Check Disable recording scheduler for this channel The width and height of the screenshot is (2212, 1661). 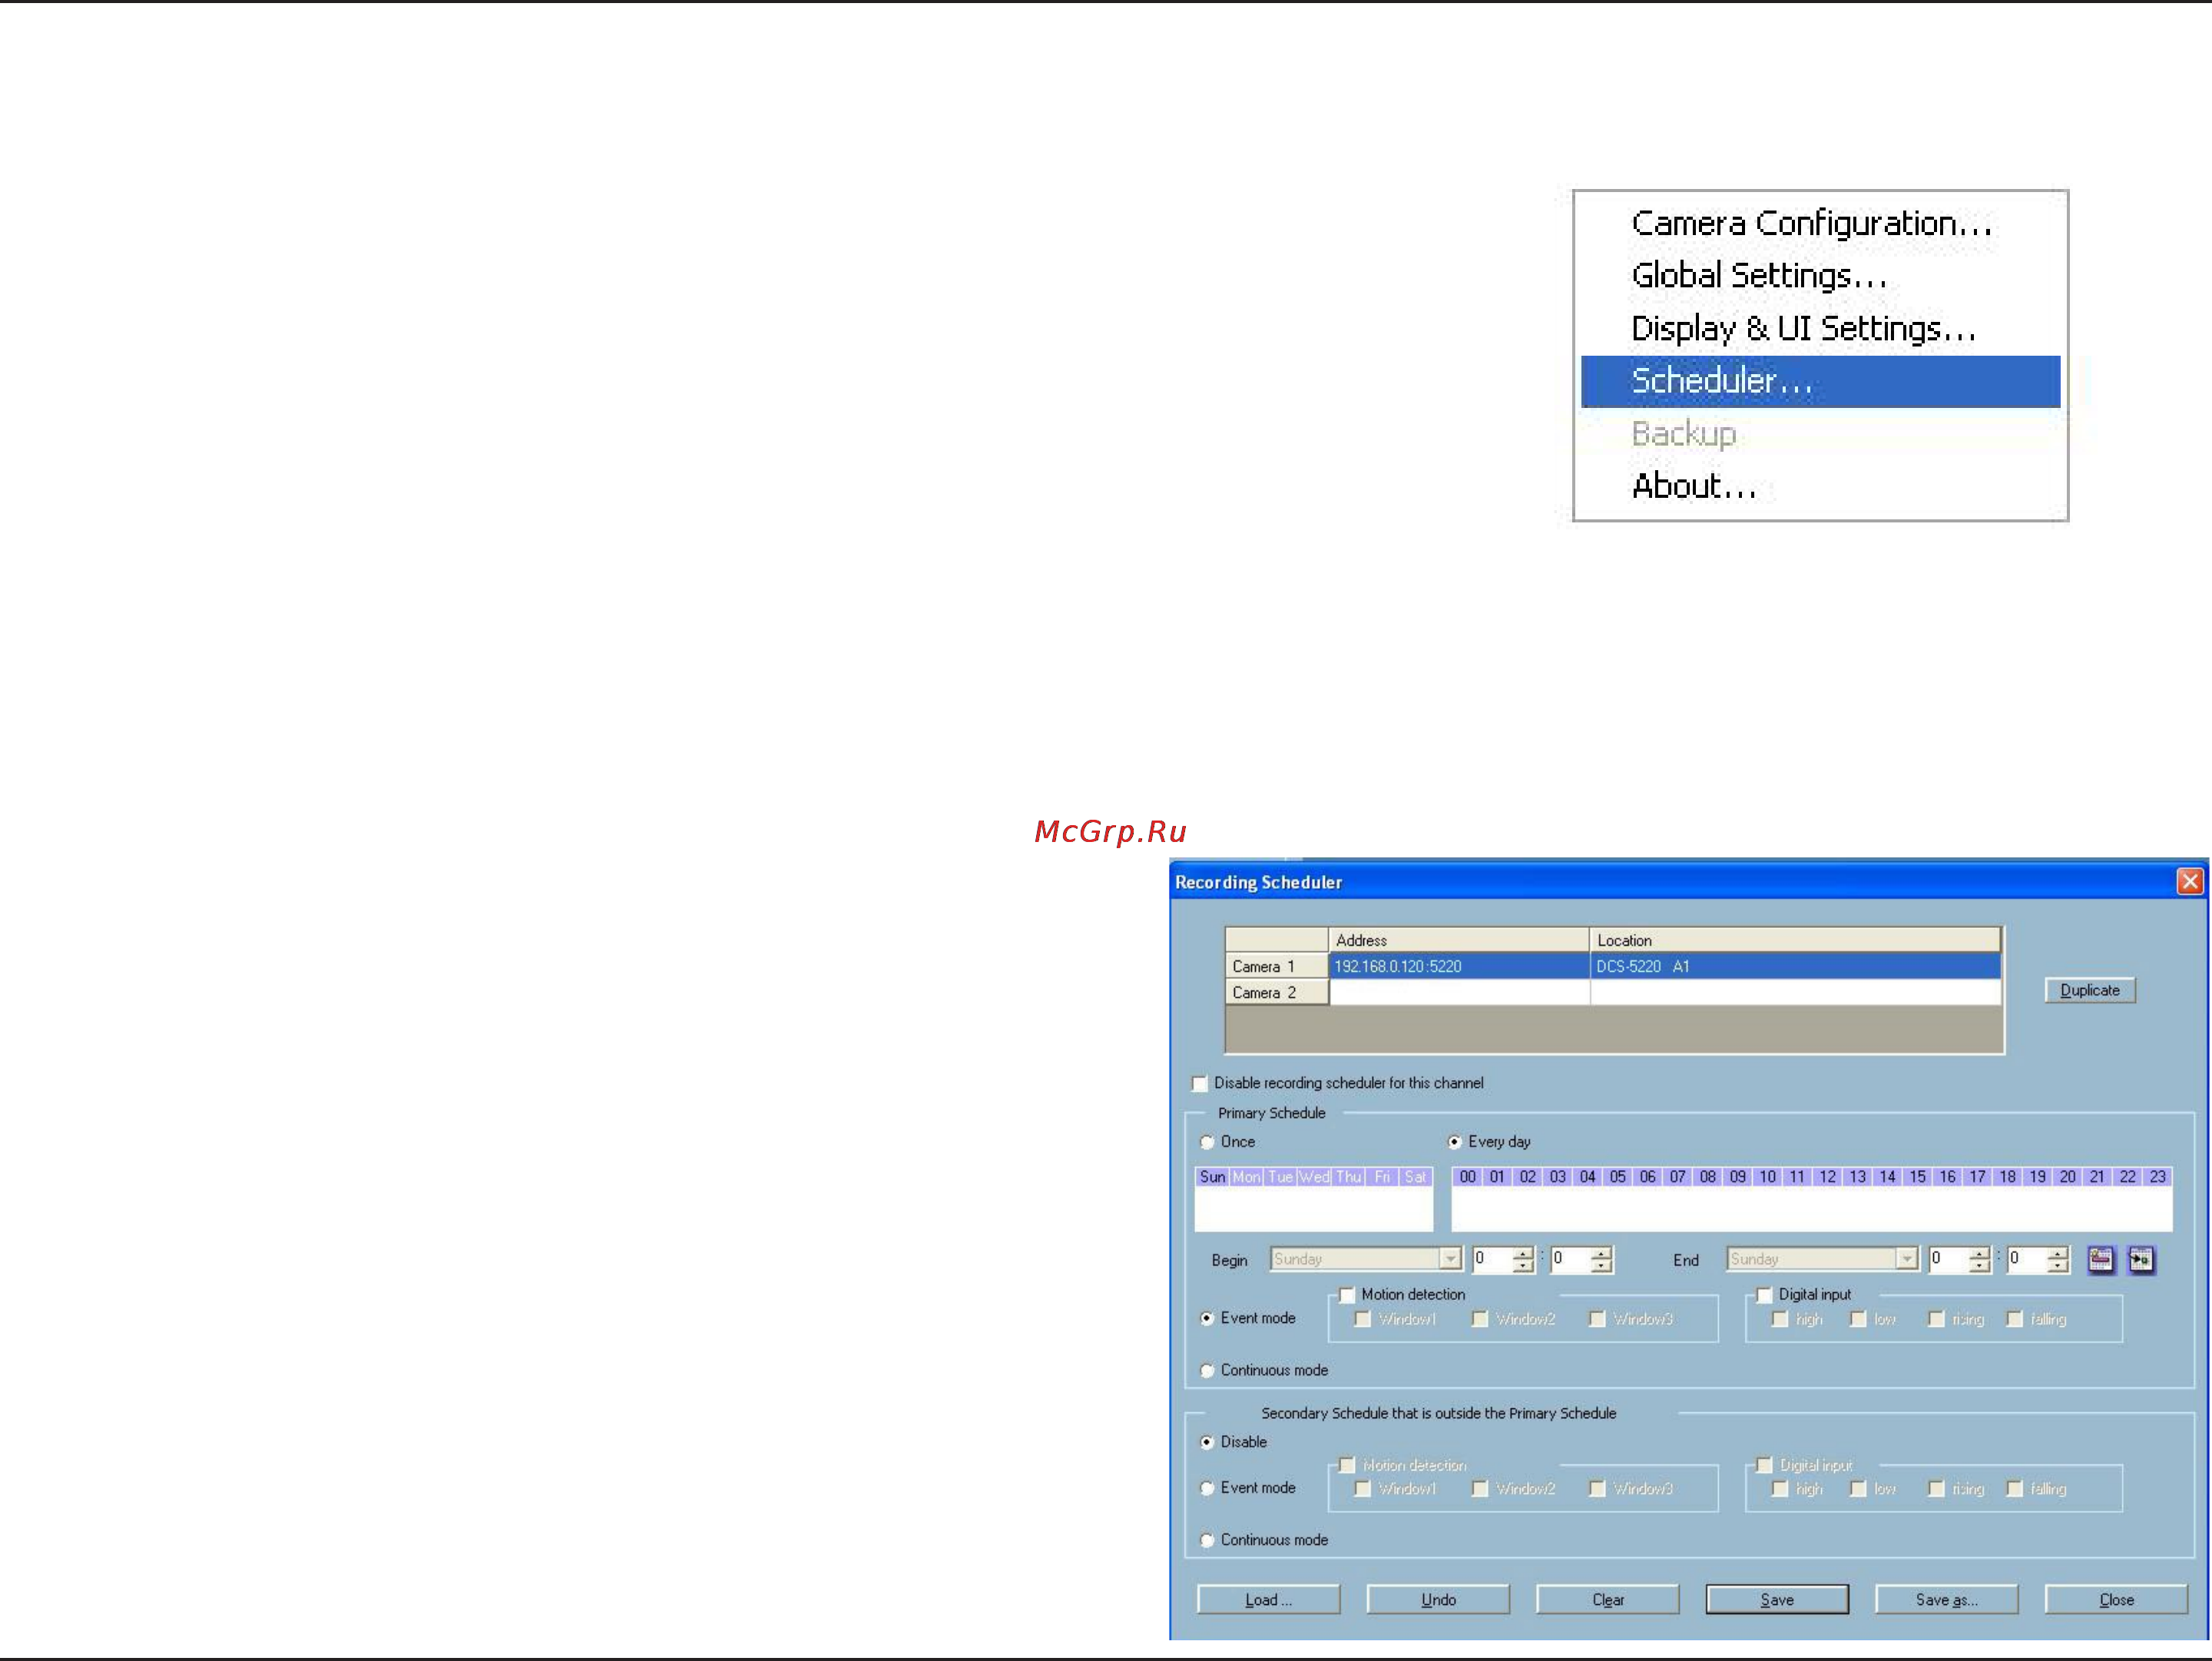click(x=1200, y=1083)
